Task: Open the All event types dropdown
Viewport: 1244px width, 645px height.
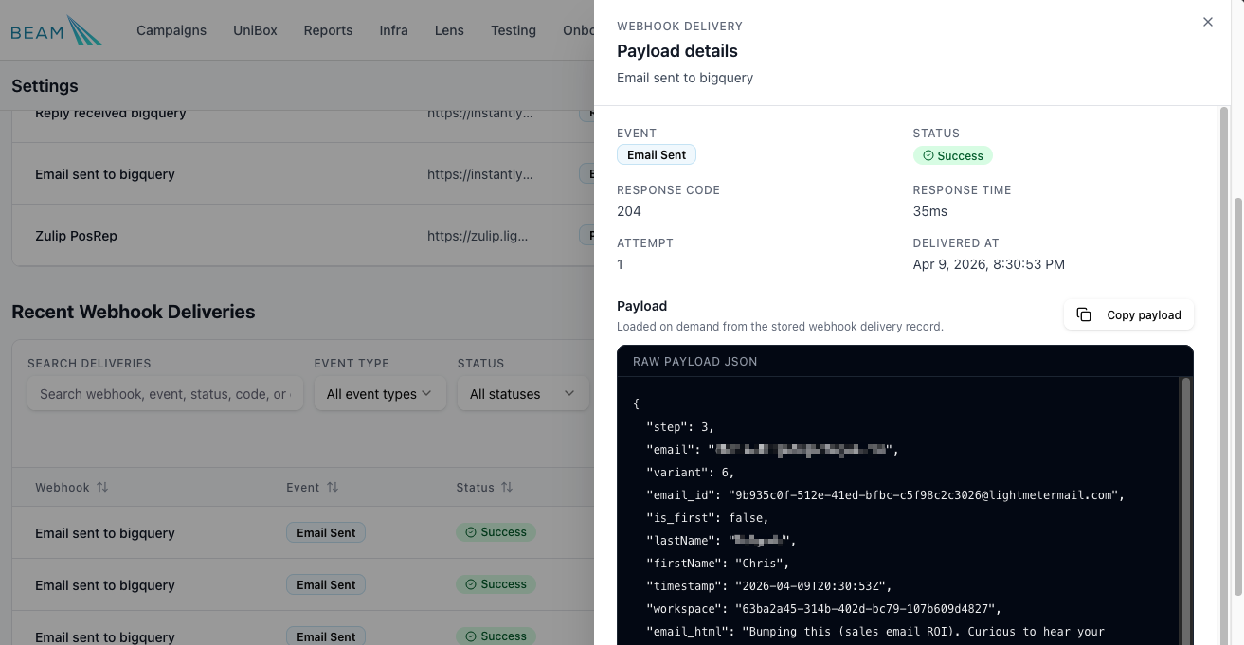Action: (x=379, y=394)
